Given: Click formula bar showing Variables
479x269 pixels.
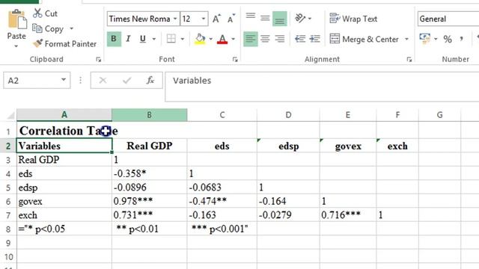Looking at the screenshot, I should [322, 87].
